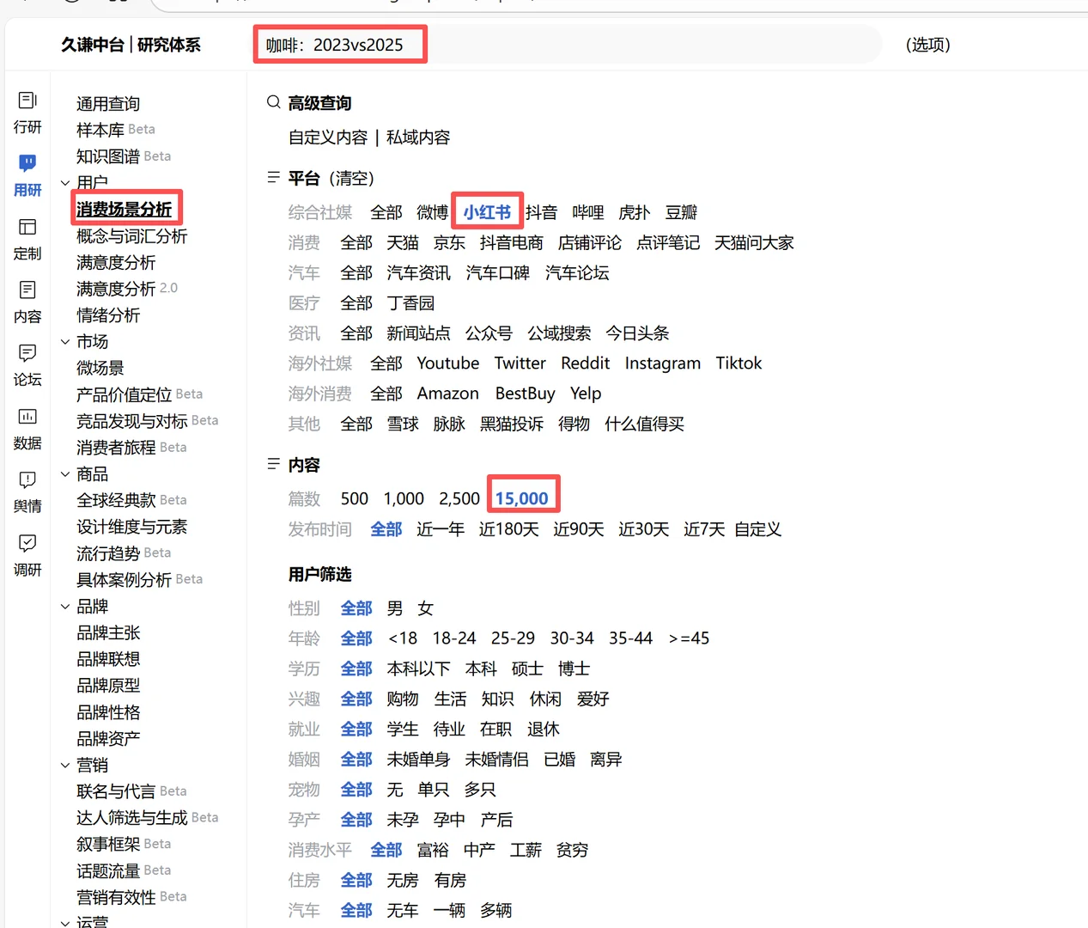Clear platforms via (清空)

point(352,179)
